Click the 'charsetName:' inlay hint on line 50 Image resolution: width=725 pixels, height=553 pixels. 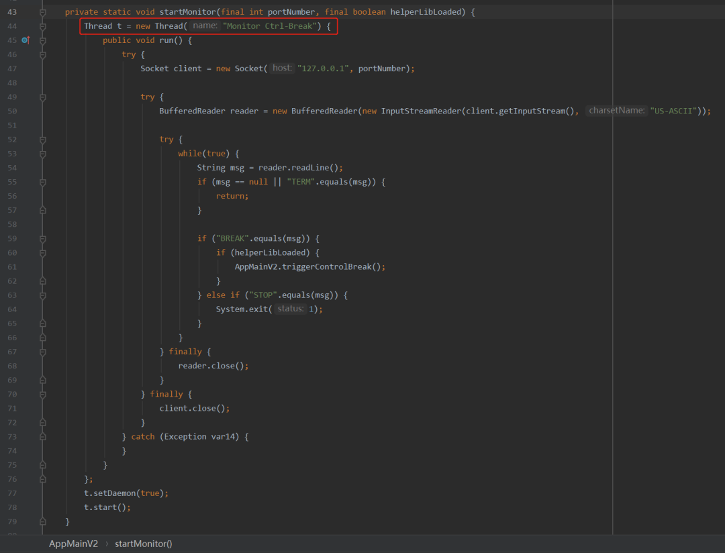point(616,111)
